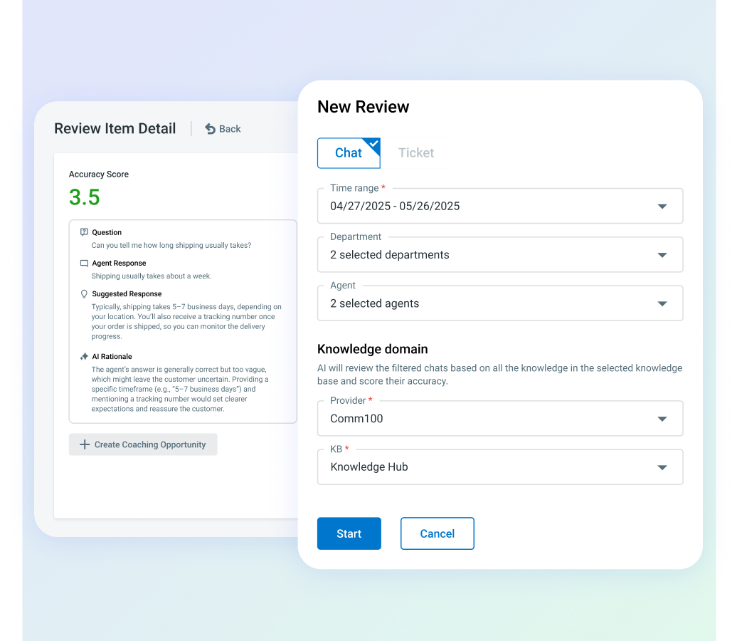This screenshot has height=641, width=737.
Task: Click the suggested response text paragraph
Action: pyautogui.click(x=188, y=321)
